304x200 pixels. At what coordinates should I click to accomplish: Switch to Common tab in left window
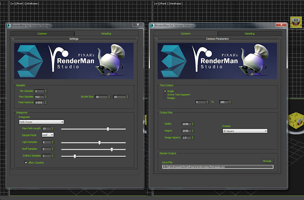(x=42, y=34)
